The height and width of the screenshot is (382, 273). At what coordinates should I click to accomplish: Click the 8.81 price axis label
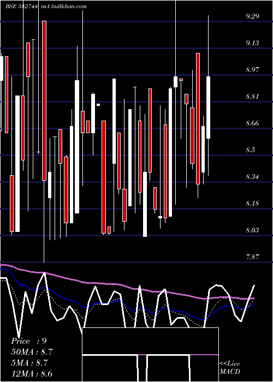[252, 97]
